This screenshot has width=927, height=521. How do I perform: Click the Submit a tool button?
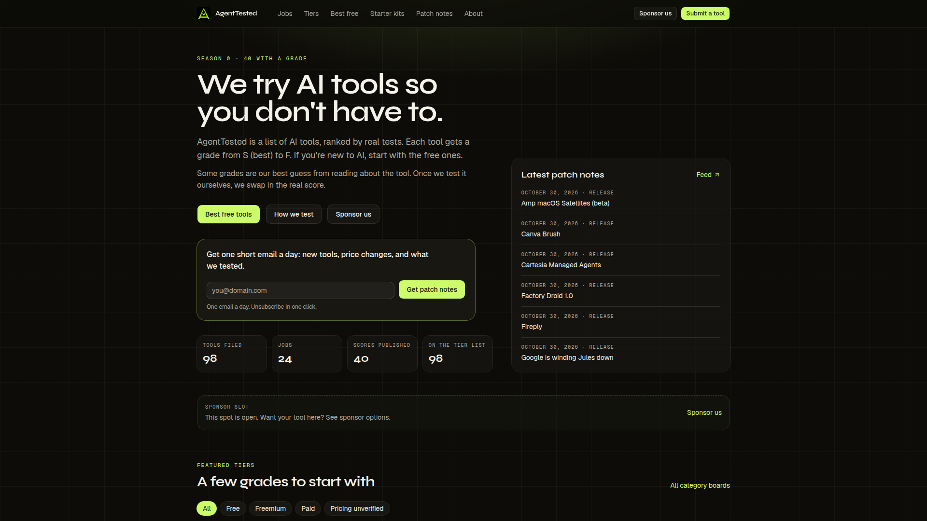coord(705,14)
